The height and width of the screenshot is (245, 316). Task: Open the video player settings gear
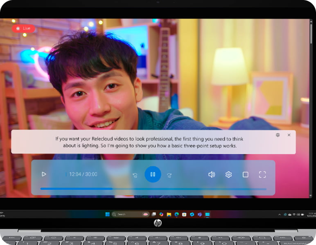coord(228,174)
